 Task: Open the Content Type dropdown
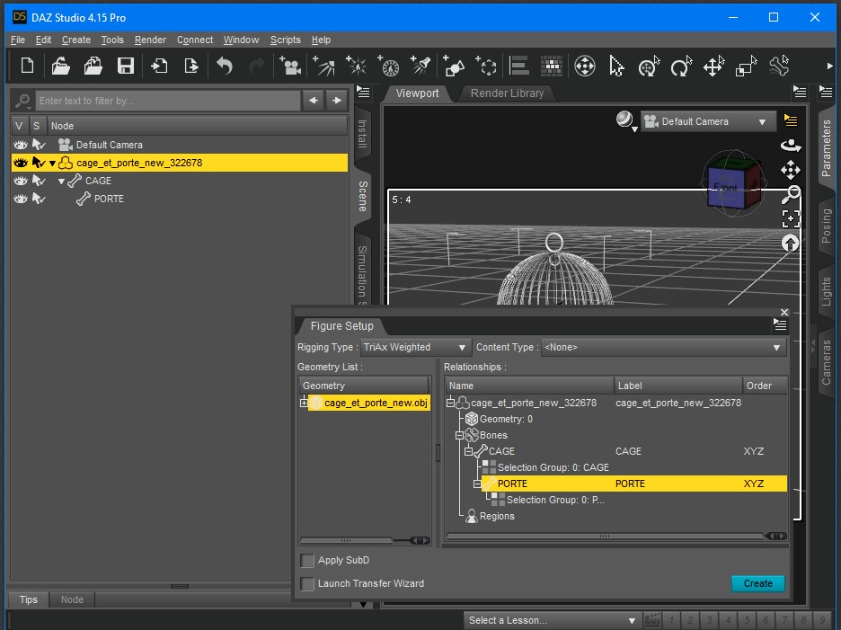(x=663, y=347)
